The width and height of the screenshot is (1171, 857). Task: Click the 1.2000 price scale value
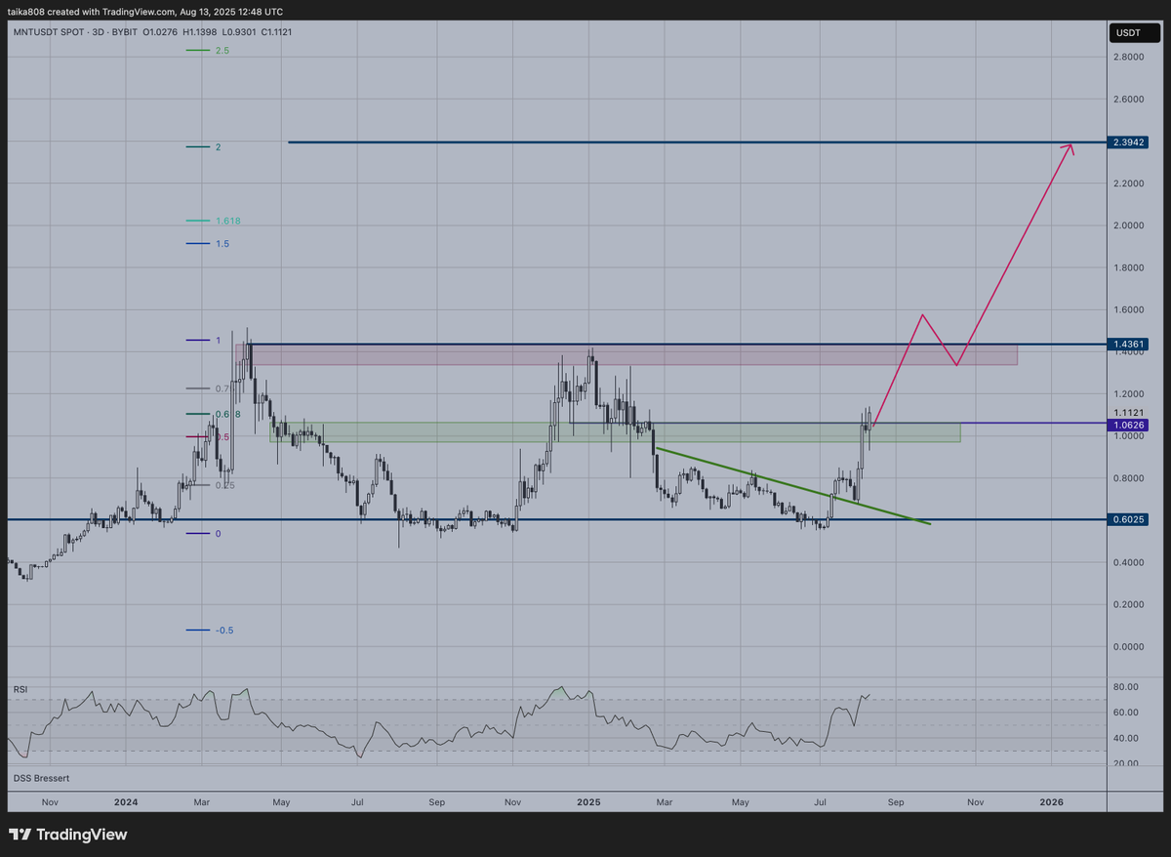tap(1128, 394)
